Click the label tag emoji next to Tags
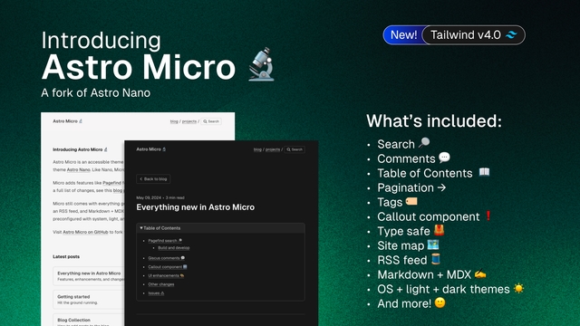580x326 pixels. click(x=411, y=201)
